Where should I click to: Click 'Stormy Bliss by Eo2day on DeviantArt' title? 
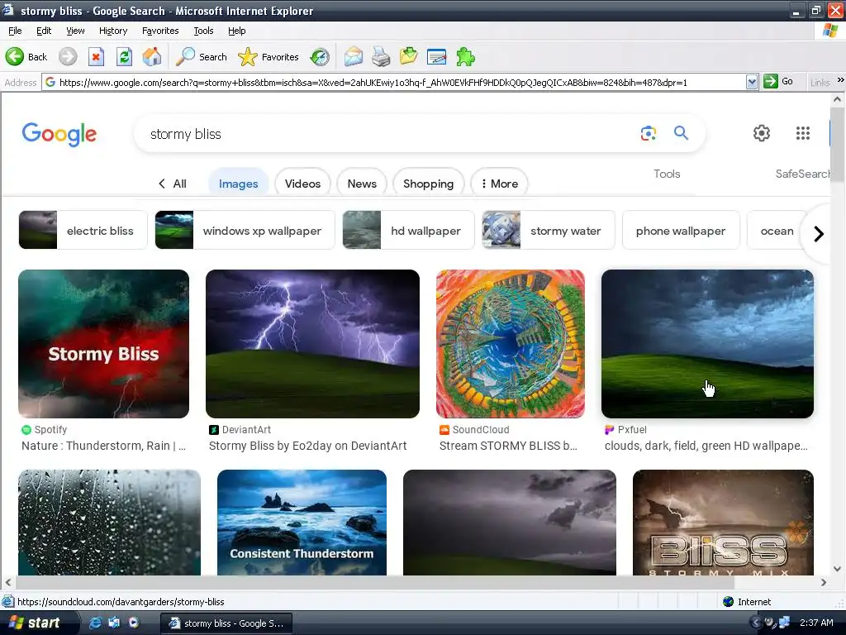coord(307,446)
